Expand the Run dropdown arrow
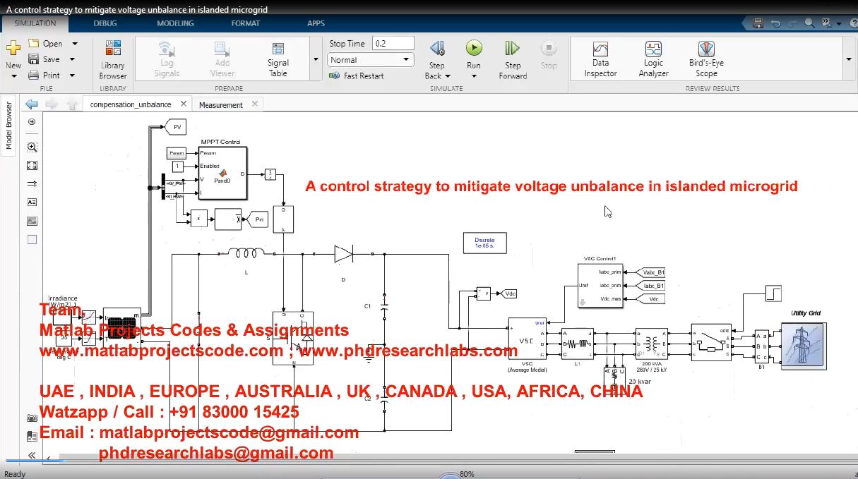The width and height of the screenshot is (858, 479). [474, 76]
